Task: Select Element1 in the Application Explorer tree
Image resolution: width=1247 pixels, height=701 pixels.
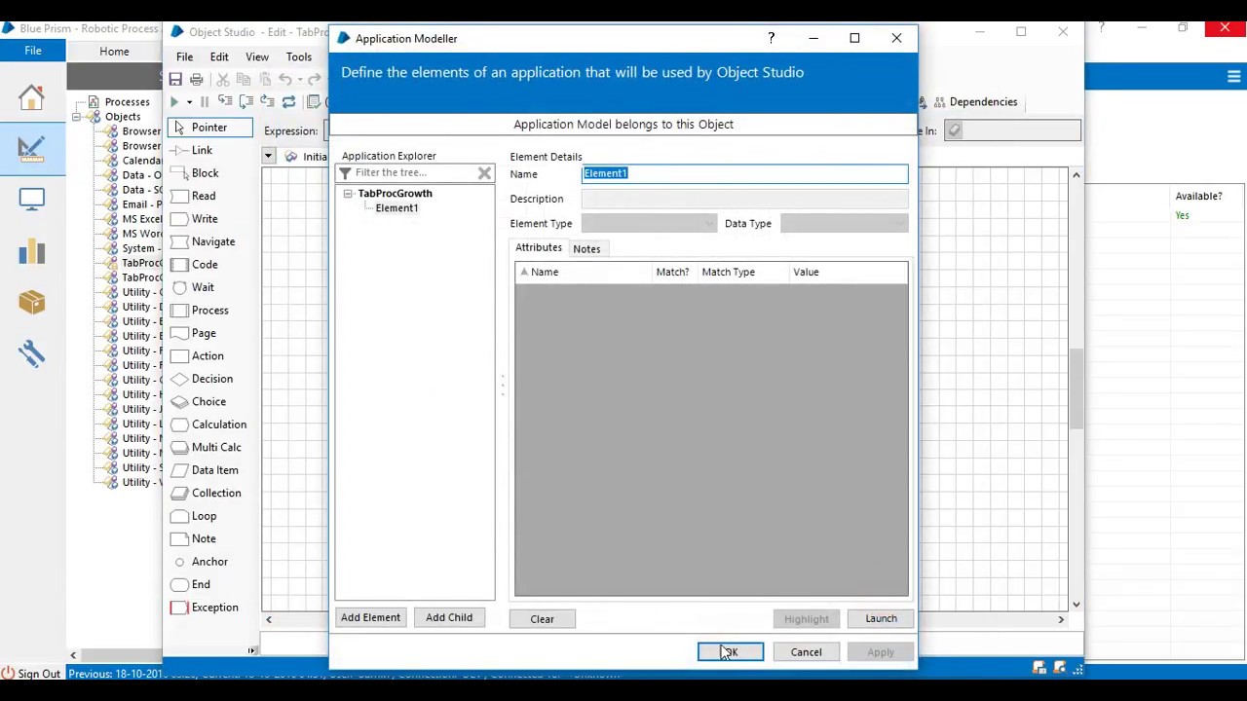Action: click(x=397, y=208)
